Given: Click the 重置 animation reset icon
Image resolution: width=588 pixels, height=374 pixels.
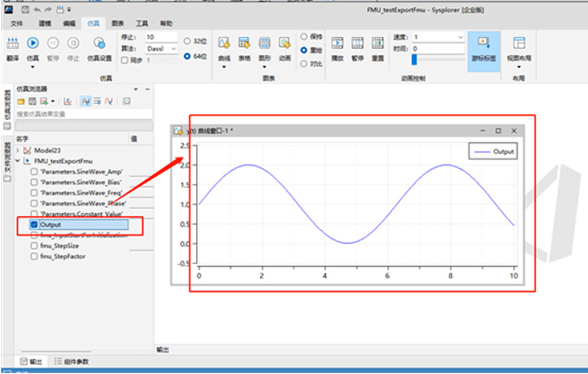Looking at the screenshot, I should [378, 43].
